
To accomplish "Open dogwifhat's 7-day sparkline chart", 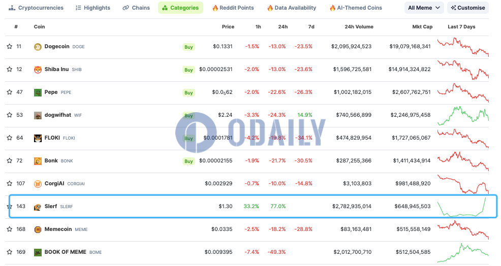I will 463,115.
